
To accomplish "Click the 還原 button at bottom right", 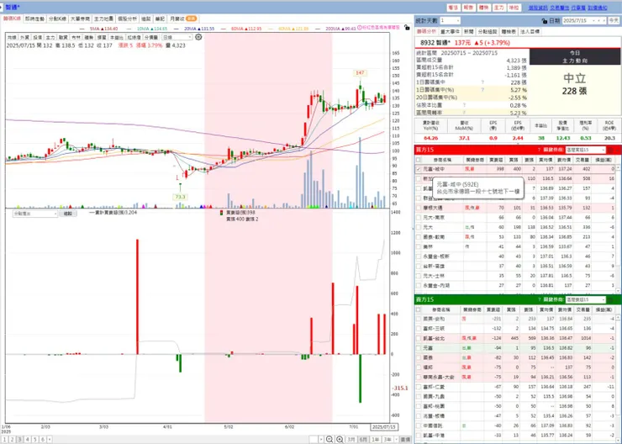I will coord(405,439).
